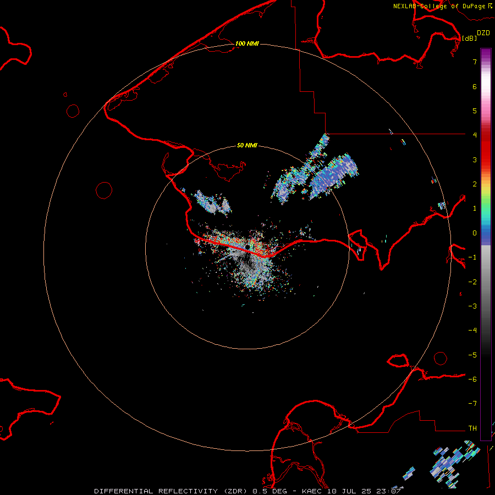Click the 6 dB tick label on colorbar
The width and height of the screenshot is (495, 495).
click(475, 86)
